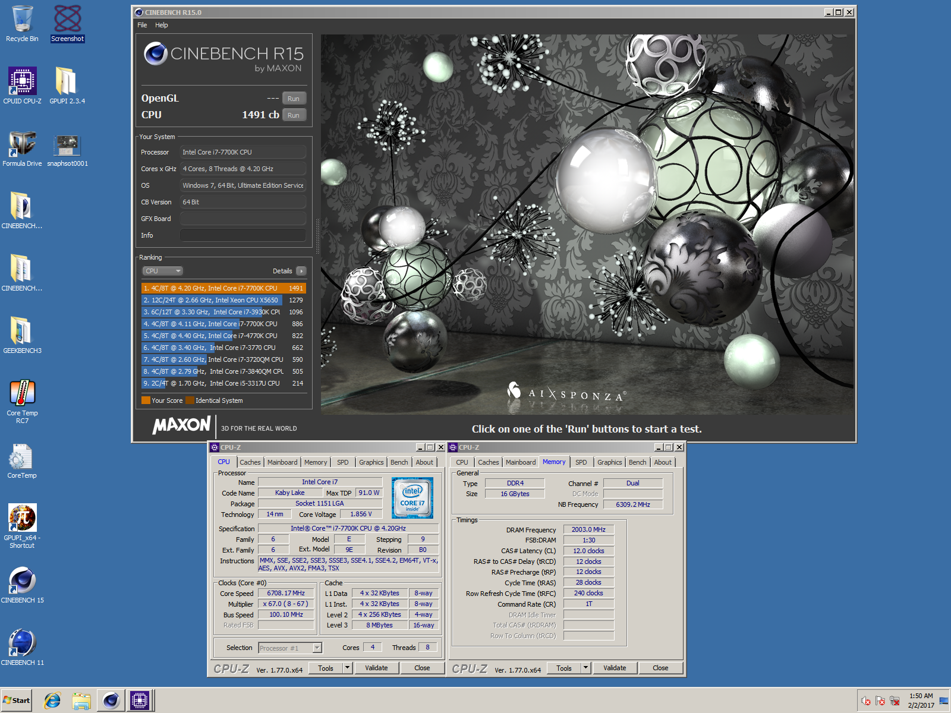Click the Your Score orange swatch
This screenshot has width=951, height=713.
[x=146, y=400]
